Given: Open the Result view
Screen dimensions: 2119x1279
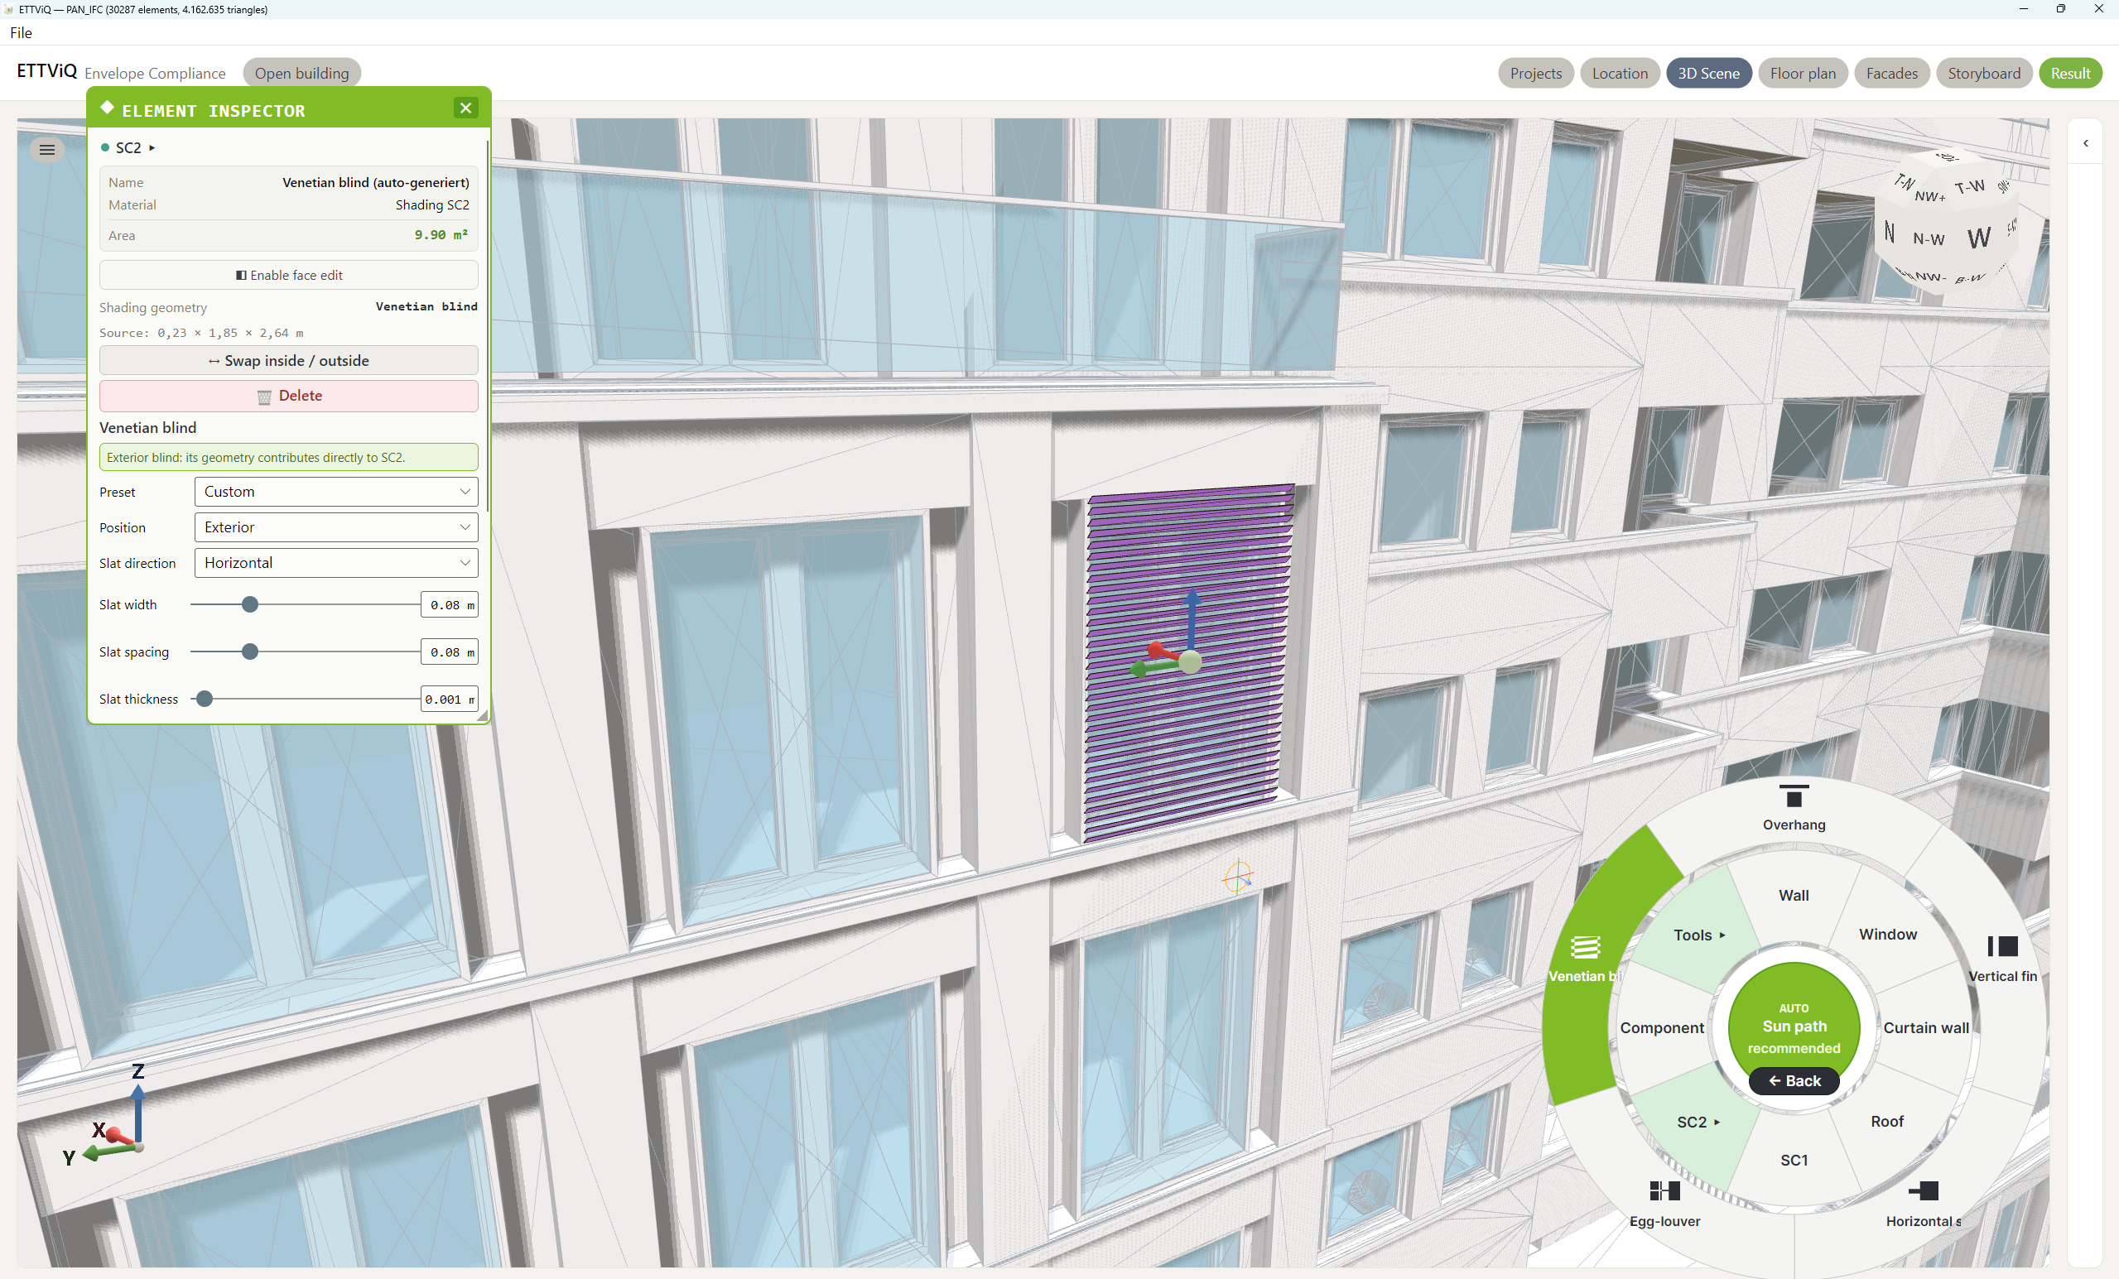Looking at the screenshot, I should [2070, 73].
